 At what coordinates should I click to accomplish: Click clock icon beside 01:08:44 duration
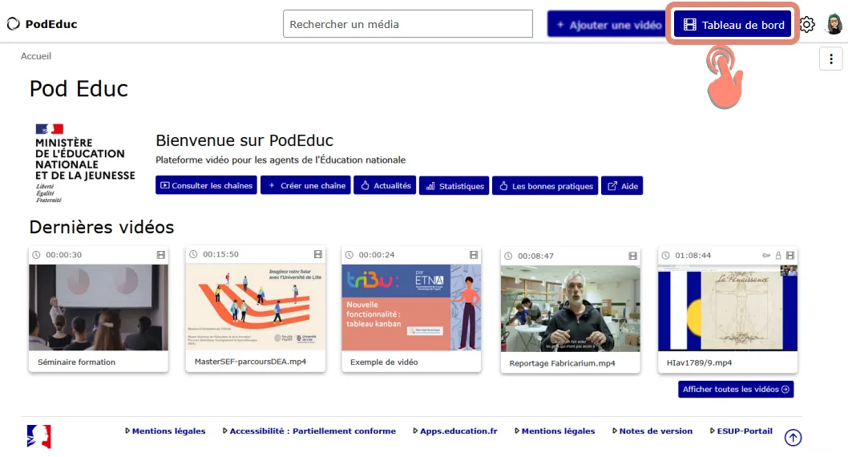[666, 255]
